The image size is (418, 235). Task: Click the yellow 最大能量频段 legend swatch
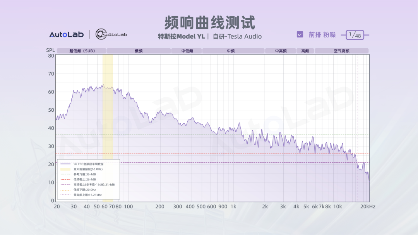[x=65, y=169]
